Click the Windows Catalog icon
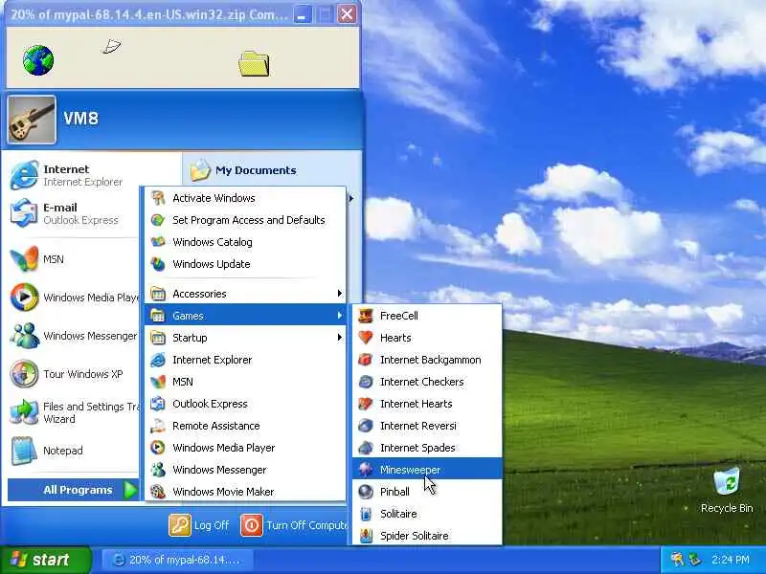The width and height of the screenshot is (766, 574). tap(158, 242)
